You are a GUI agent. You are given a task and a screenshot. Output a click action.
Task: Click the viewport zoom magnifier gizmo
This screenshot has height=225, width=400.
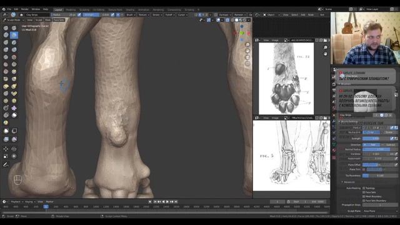(247, 44)
